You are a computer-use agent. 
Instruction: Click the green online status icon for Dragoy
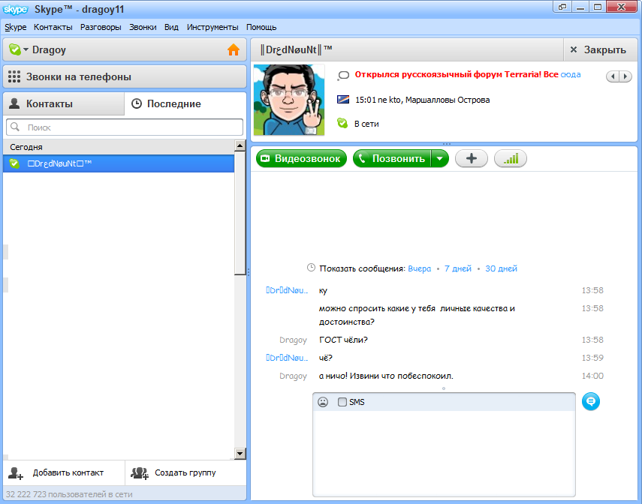(15, 49)
